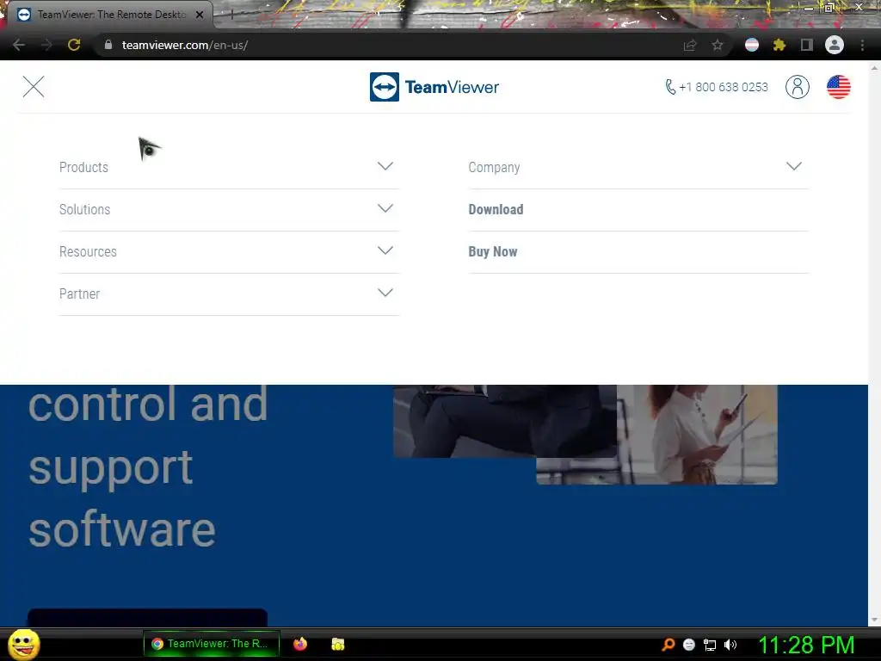The width and height of the screenshot is (881, 661).
Task: Open the user account icon
Action: pos(798,87)
